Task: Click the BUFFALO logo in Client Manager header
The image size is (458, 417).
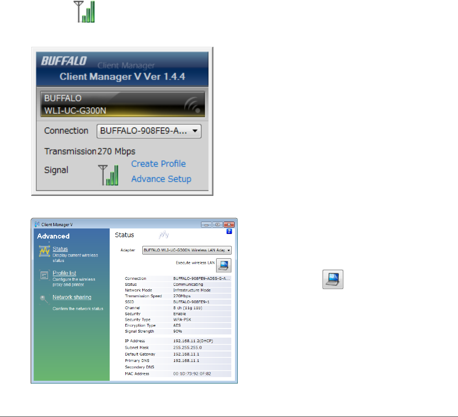Action: coord(64,61)
